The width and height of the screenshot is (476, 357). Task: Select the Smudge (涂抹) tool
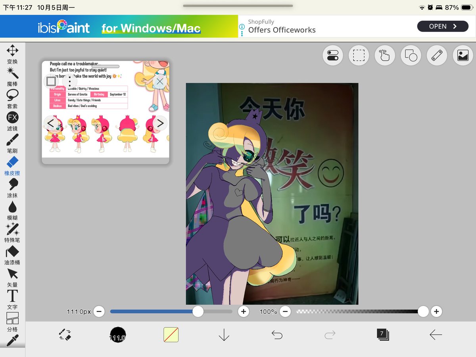[12, 188]
